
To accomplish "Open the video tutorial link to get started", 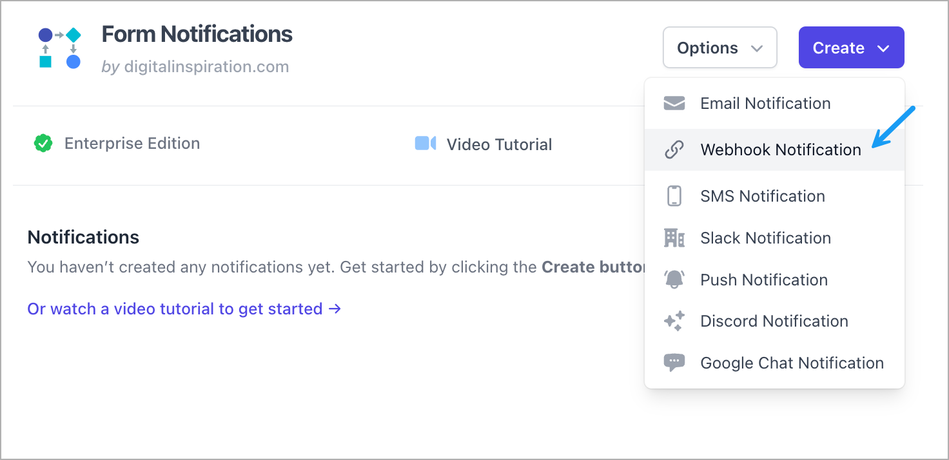I will [184, 309].
